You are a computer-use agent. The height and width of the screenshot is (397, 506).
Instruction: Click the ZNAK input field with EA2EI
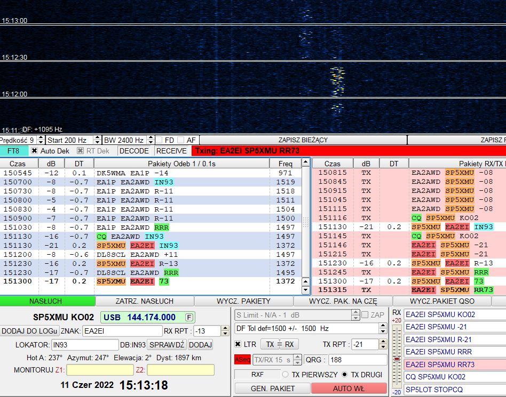tap(122, 331)
